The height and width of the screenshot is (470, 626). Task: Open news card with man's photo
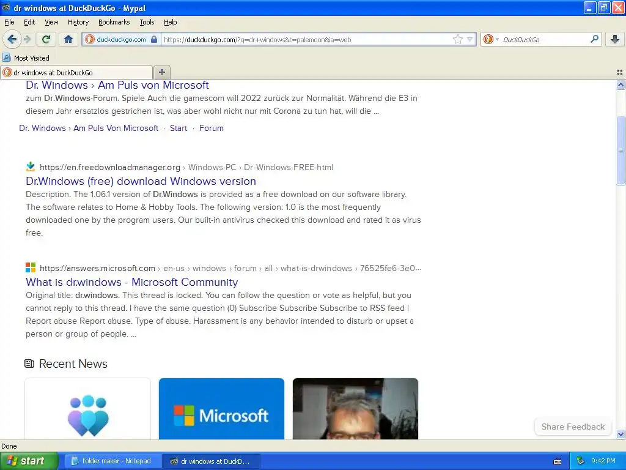click(x=355, y=408)
